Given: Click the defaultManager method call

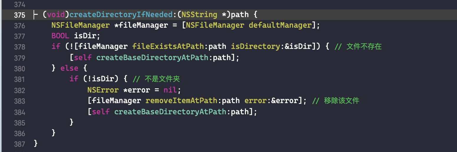Looking at the screenshot, I should coord(280,25).
